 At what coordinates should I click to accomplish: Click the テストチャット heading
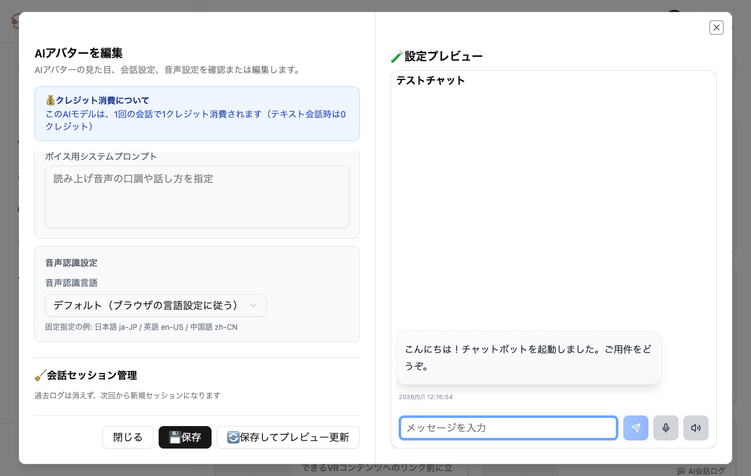tap(431, 80)
